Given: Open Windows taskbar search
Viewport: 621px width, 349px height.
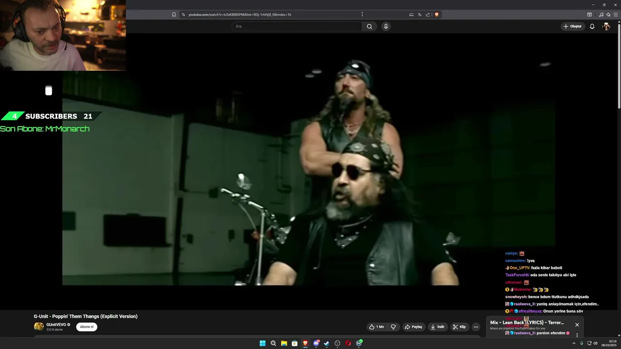Looking at the screenshot, I should 273,343.
